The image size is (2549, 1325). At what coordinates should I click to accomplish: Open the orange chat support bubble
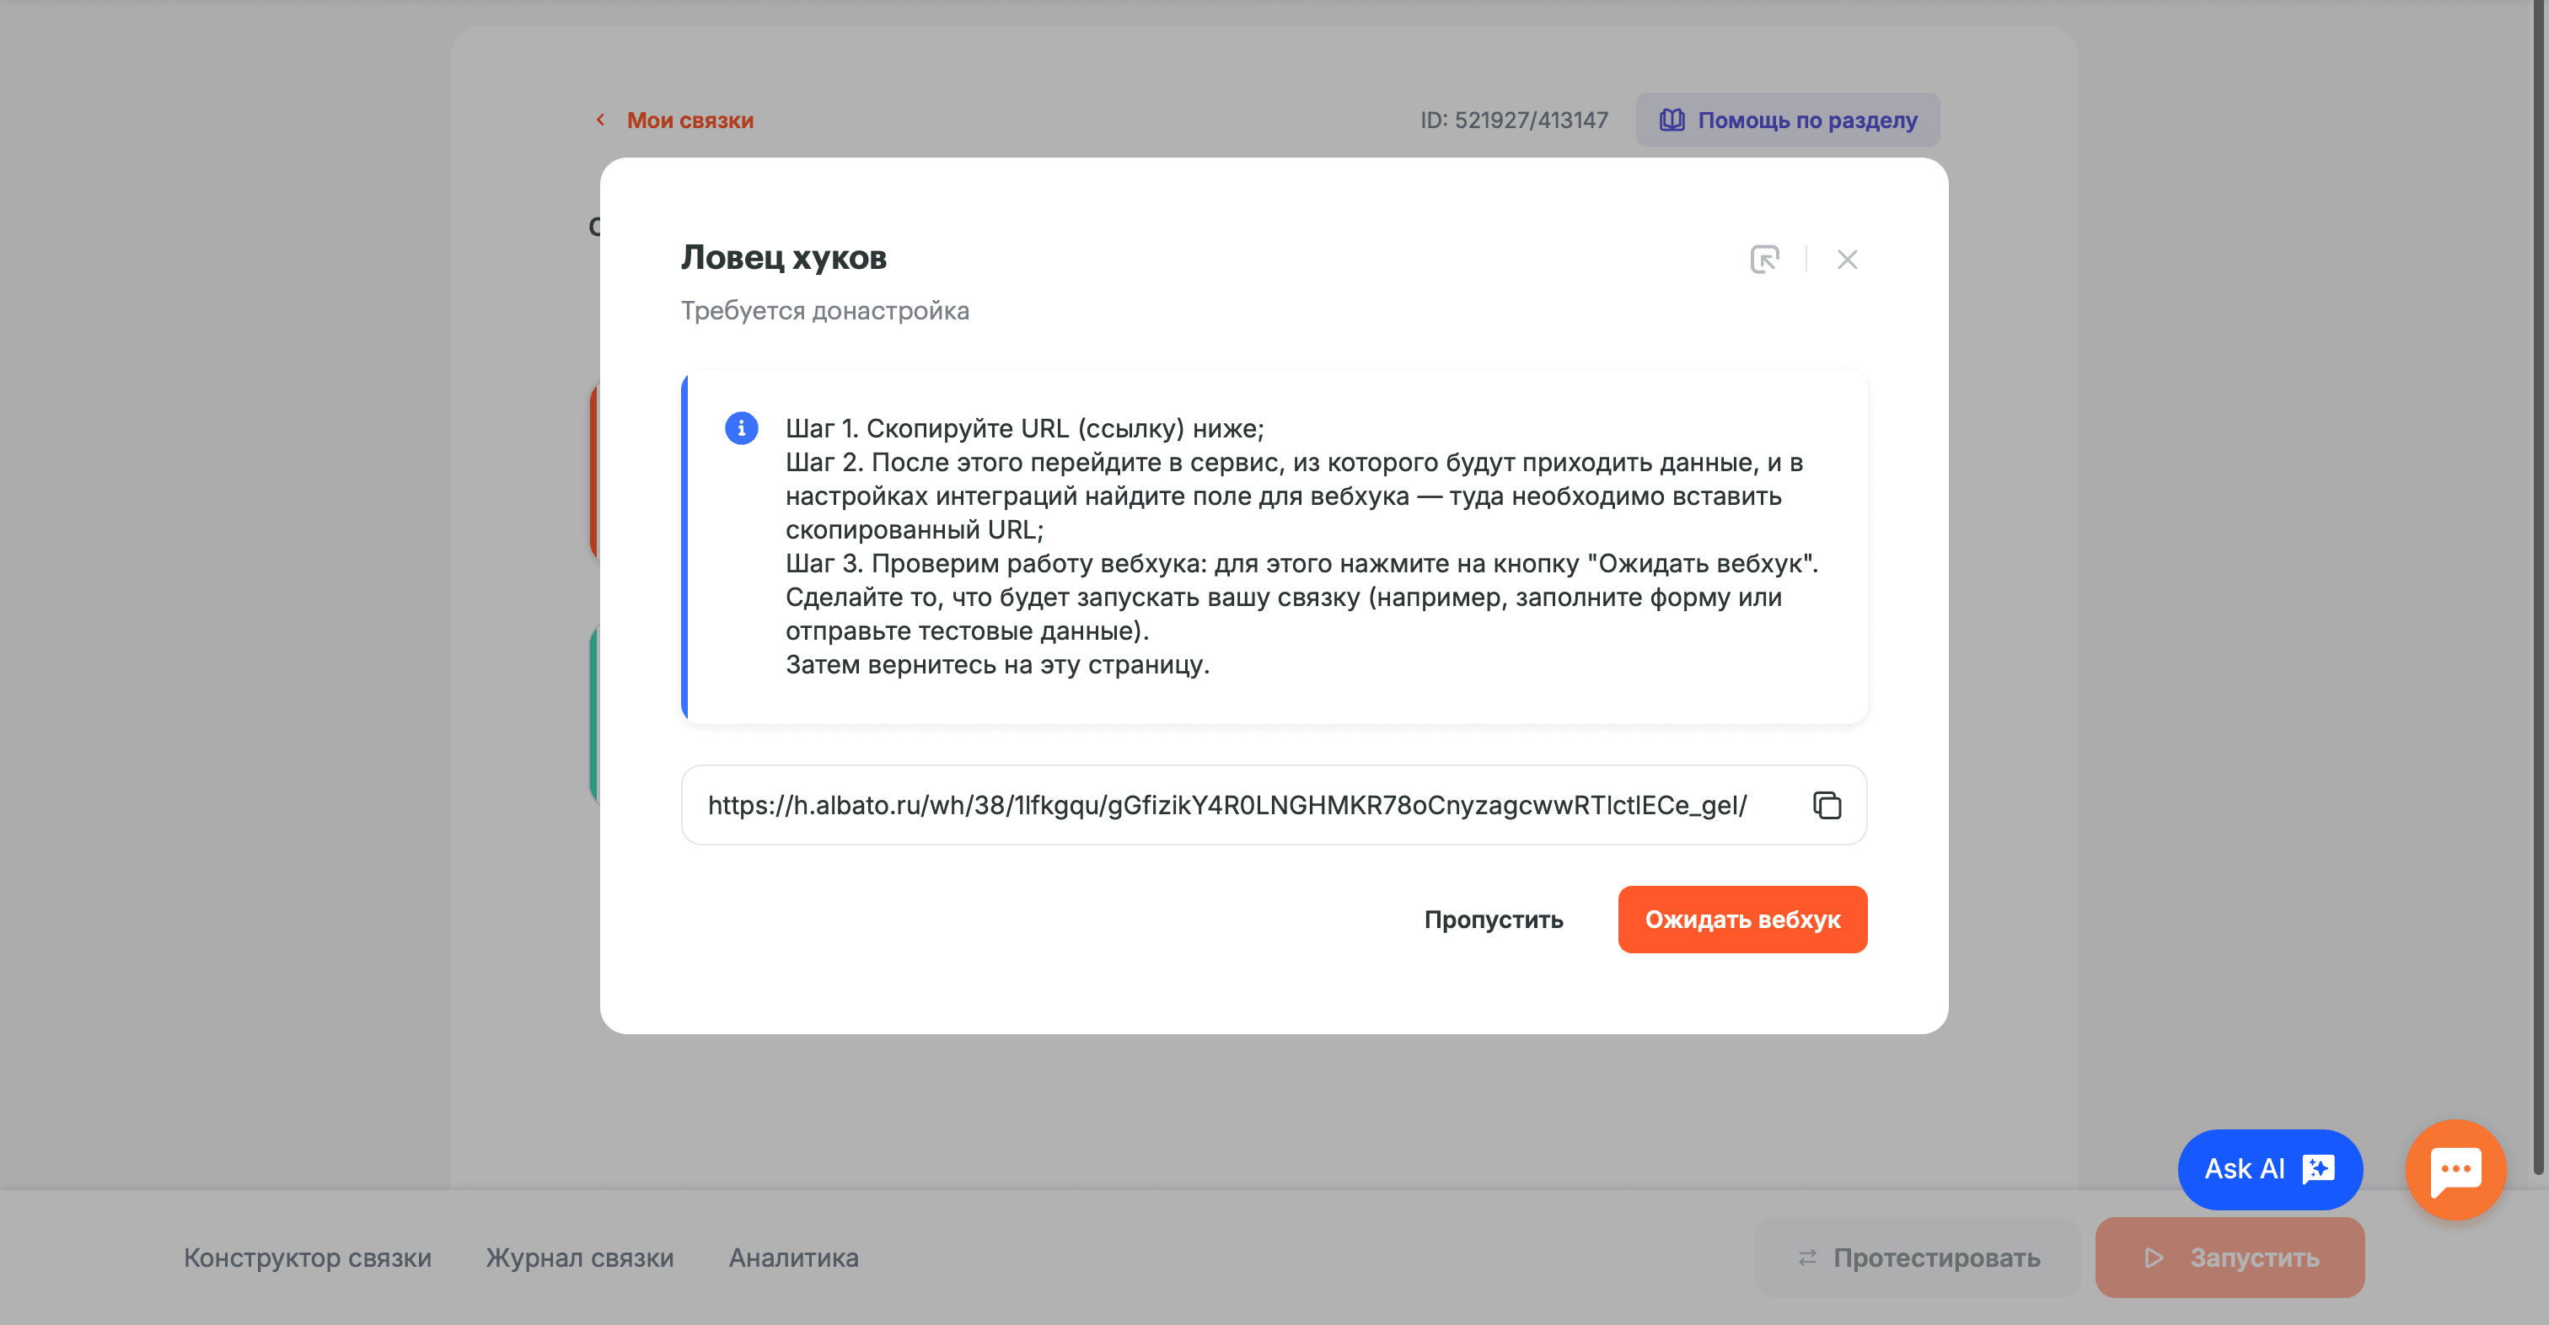[x=2455, y=1169]
